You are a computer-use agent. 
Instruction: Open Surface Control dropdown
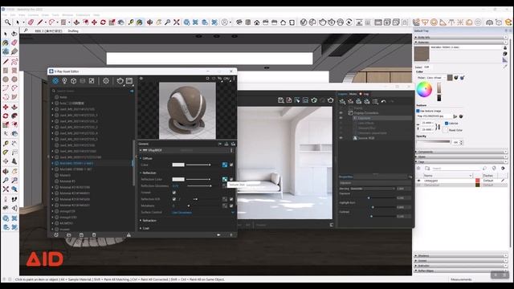203,212
